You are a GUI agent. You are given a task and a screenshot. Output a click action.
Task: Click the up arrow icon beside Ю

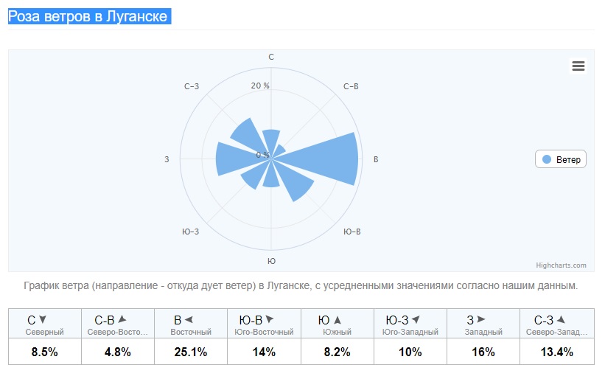(338, 320)
